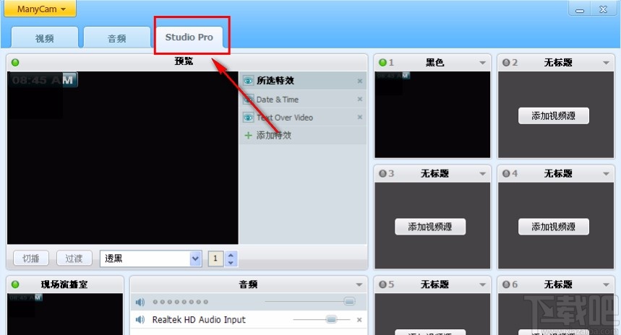Open dropdown arrow for source 5
Screen dimensions: 621x335
point(482,284)
